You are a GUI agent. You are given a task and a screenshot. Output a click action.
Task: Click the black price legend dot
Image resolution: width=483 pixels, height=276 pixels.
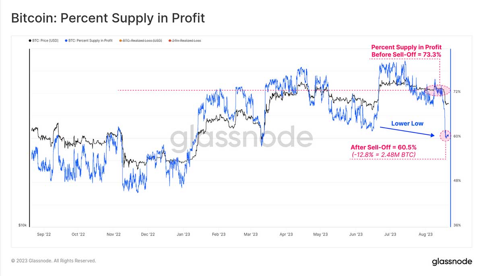pos(30,41)
